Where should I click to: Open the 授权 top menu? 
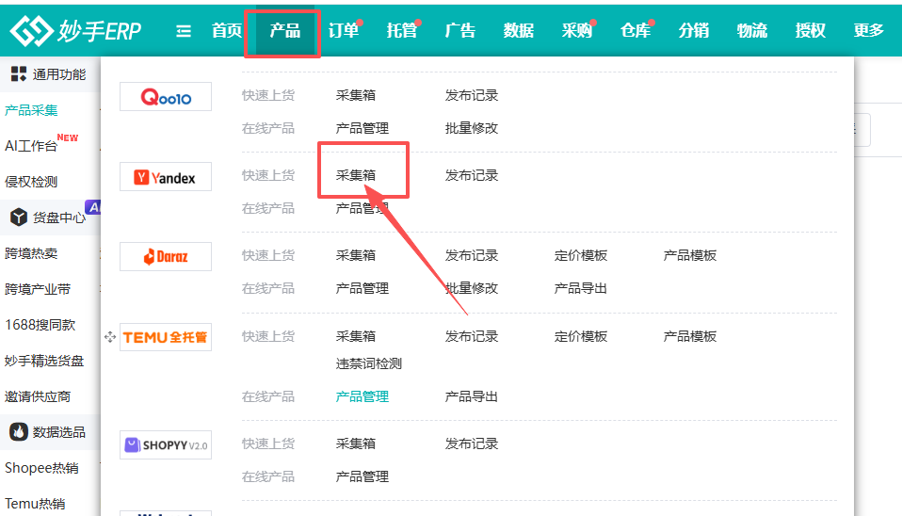[x=811, y=30]
